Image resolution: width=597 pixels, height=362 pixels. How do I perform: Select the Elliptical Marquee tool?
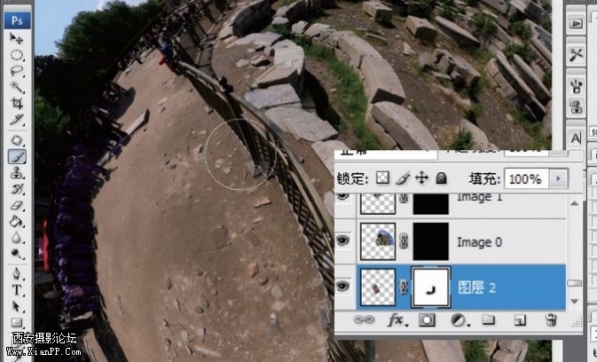(x=16, y=55)
